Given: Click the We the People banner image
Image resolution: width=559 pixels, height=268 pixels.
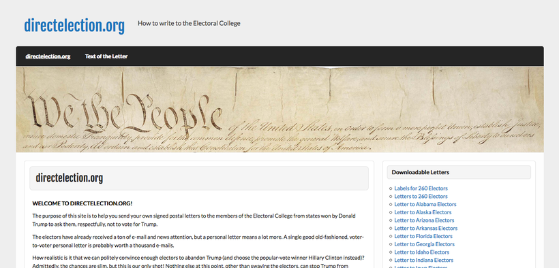Looking at the screenshot, I should pyautogui.click(x=280, y=110).
